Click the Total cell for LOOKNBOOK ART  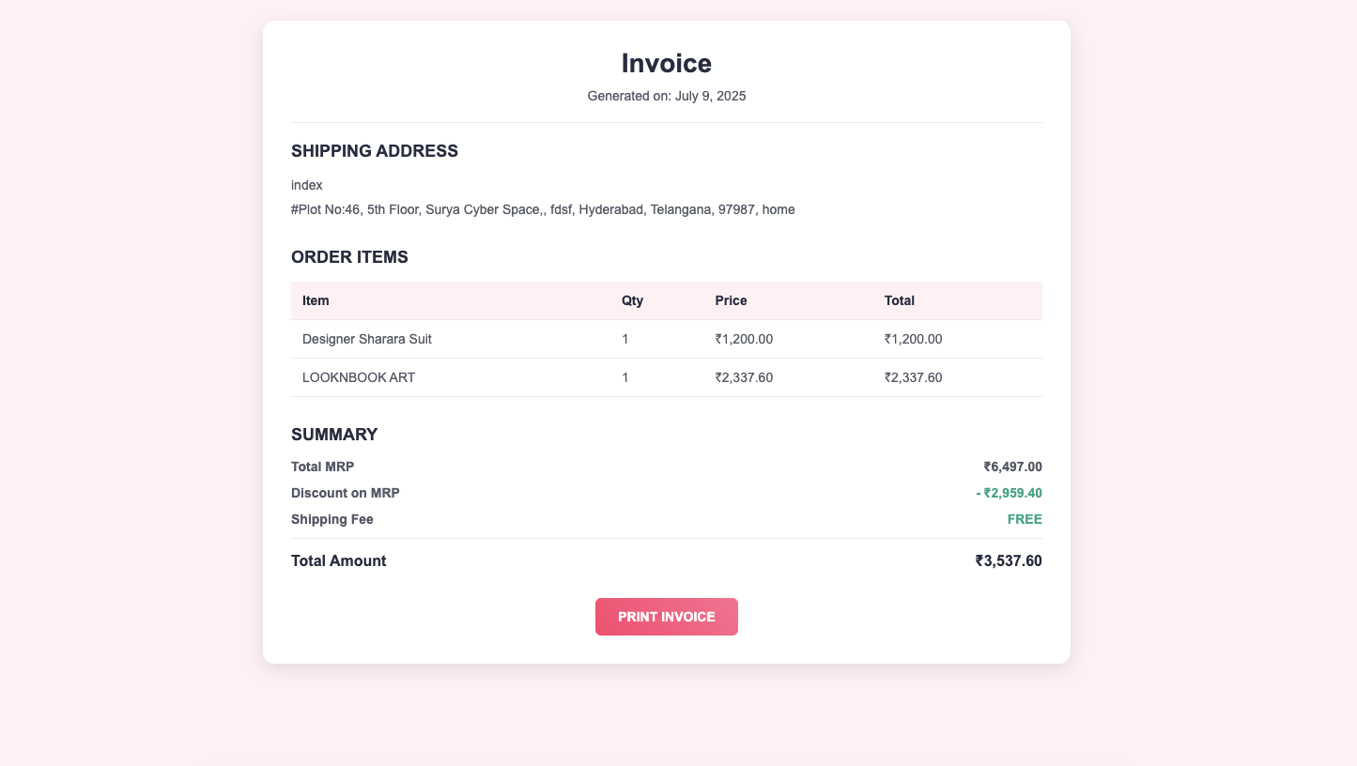click(913, 377)
